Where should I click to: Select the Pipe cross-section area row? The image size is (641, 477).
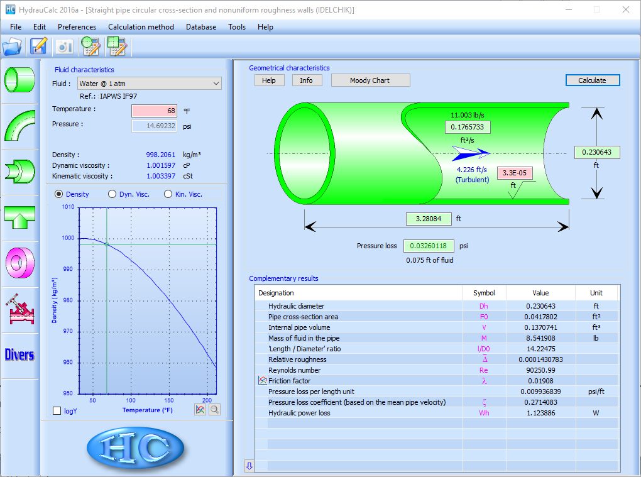point(436,317)
